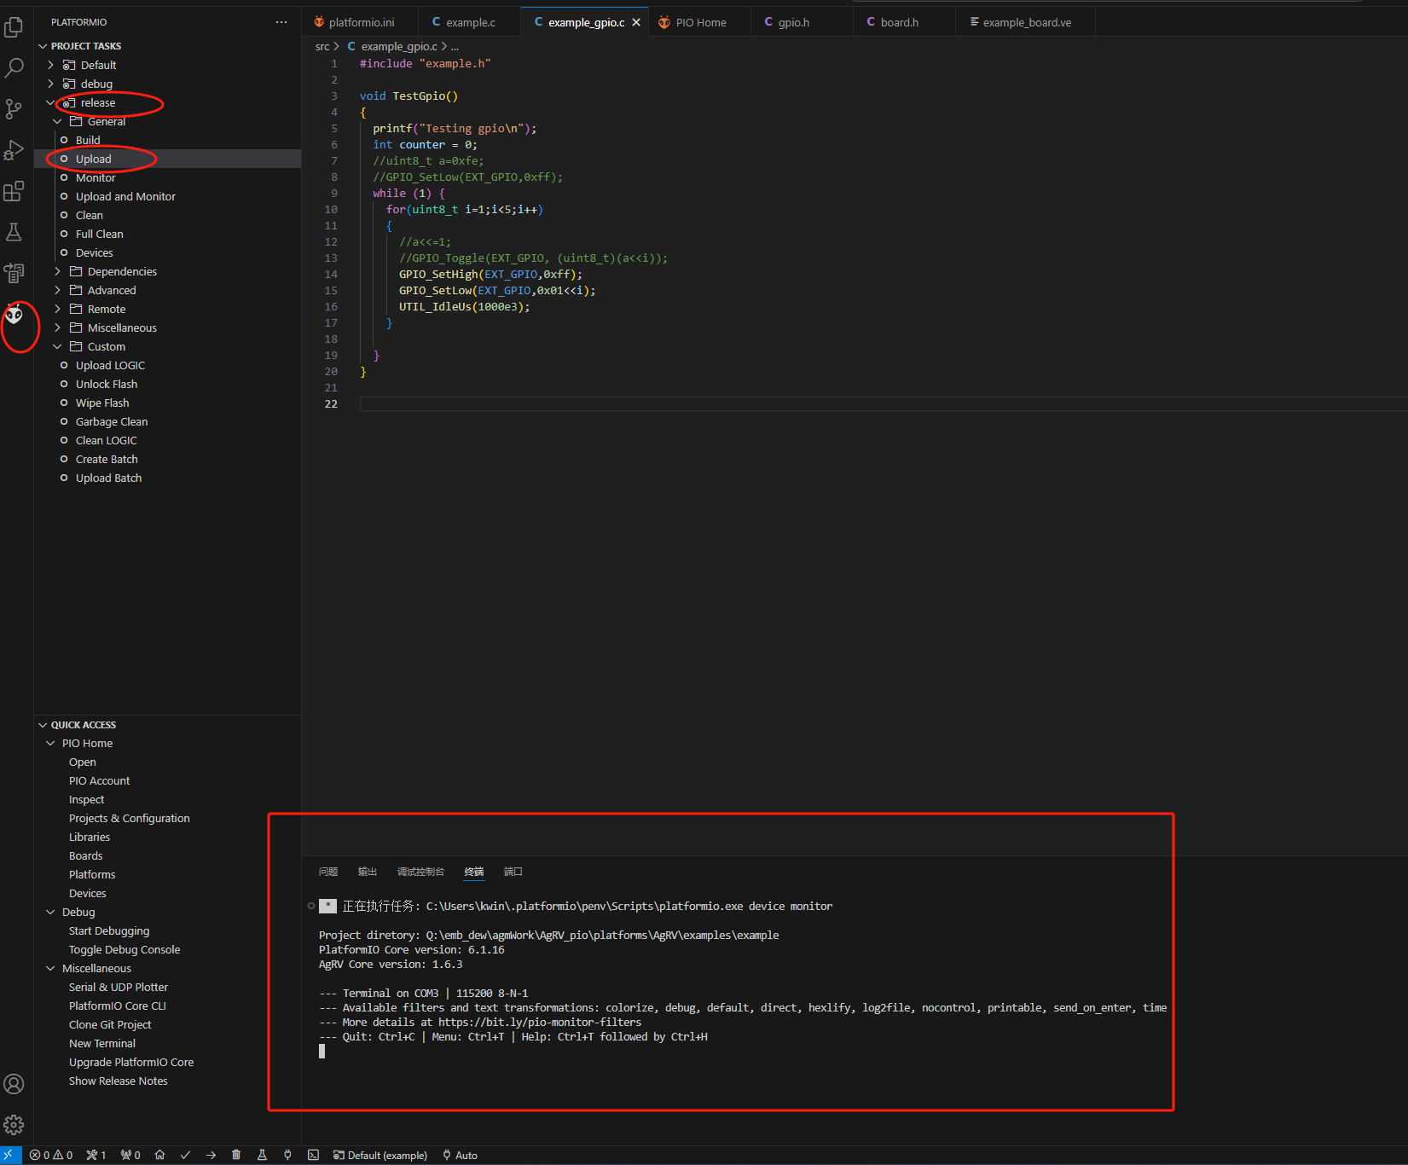Expand the Advanced folder
The width and height of the screenshot is (1408, 1165).
[57, 290]
